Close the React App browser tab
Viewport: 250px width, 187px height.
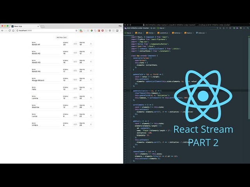(38, 26)
